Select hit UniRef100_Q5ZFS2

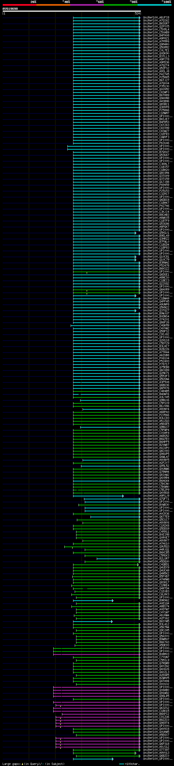coord(156,68)
